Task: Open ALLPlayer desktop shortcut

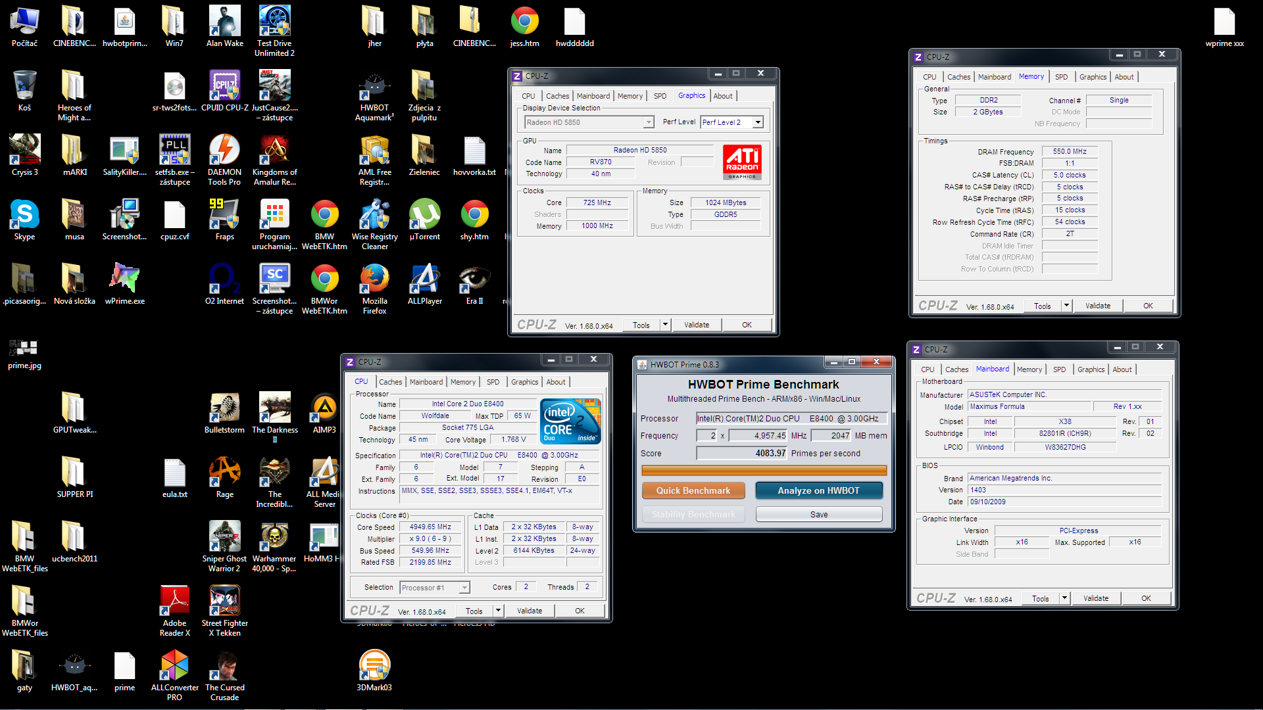Action: pyautogui.click(x=424, y=284)
